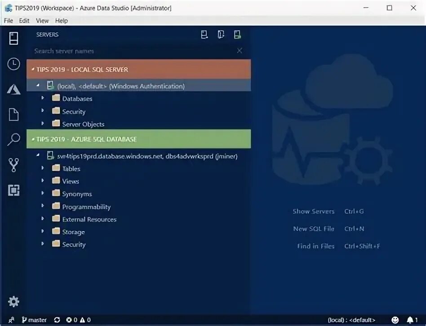Click the master branch indicator
The height and width of the screenshot is (326, 426).
tap(34, 320)
